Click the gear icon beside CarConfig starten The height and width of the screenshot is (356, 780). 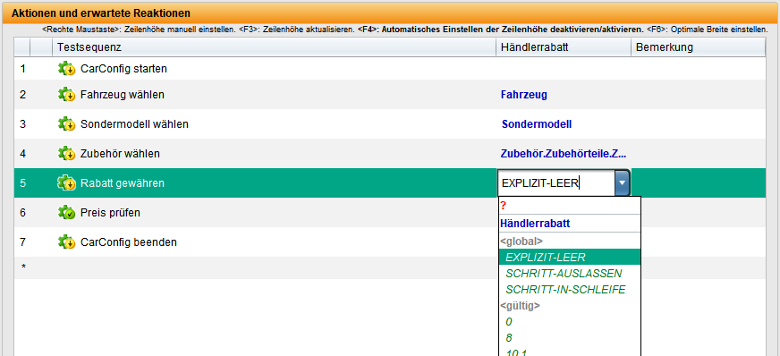pos(66,69)
